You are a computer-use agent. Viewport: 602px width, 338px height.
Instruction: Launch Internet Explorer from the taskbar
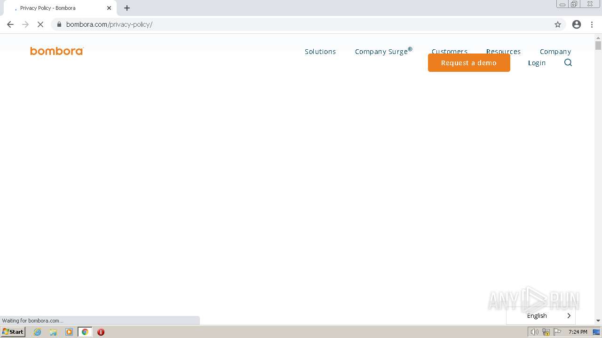click(x=38, y=332)
